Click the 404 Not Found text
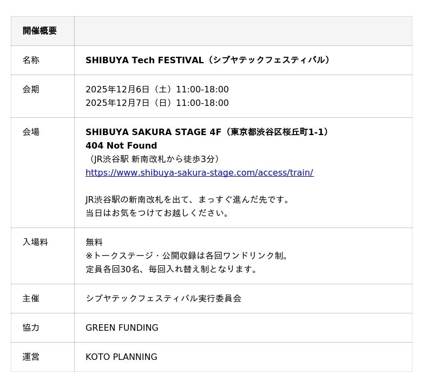The image size is (433, 388). click(x=121, y=146)
